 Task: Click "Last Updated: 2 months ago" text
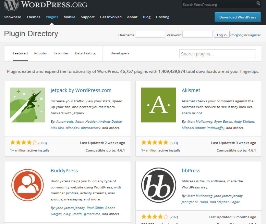point(232,217)
